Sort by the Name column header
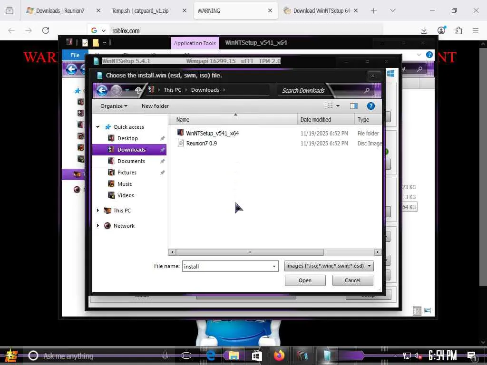This screenshot has width=487, height=365. pyautogui.click(x=233, y=119)
